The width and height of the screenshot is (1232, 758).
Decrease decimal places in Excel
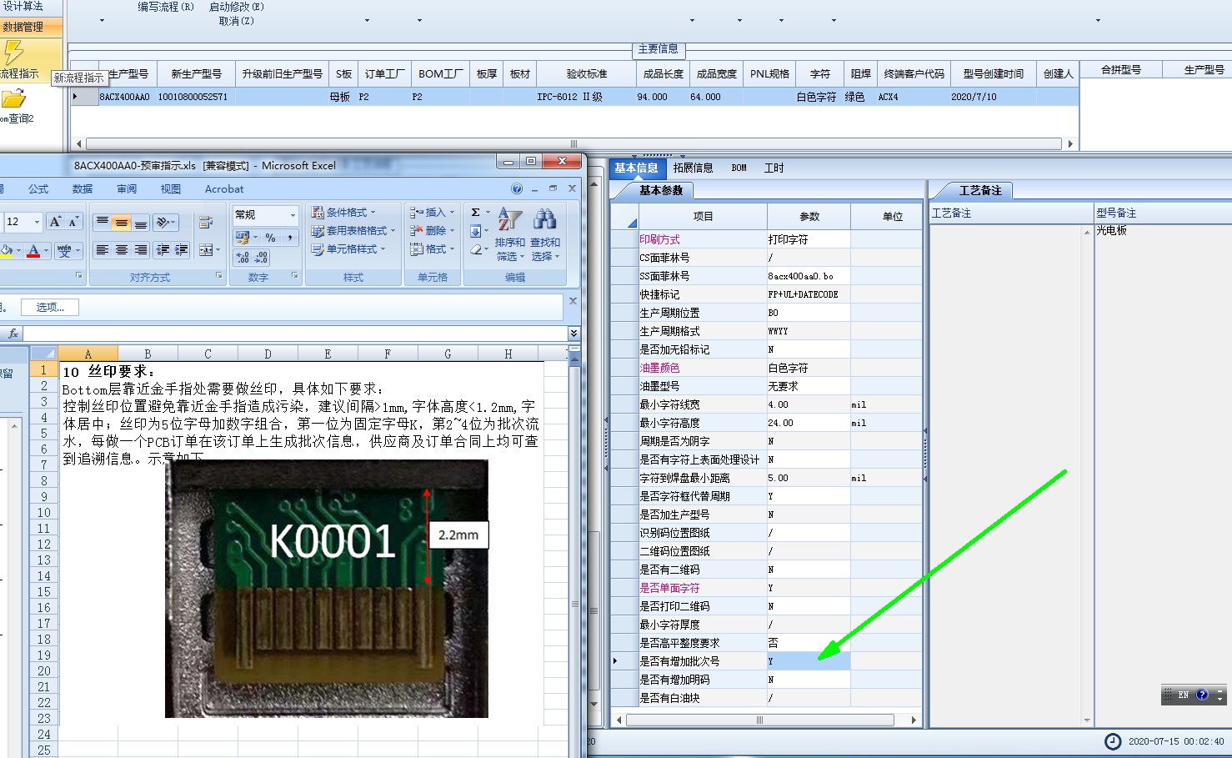click(261, 257)
